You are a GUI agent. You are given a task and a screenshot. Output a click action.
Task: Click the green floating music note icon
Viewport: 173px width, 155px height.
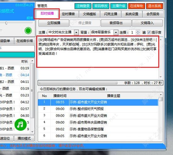pyautogui.click(x=20, y=125)
